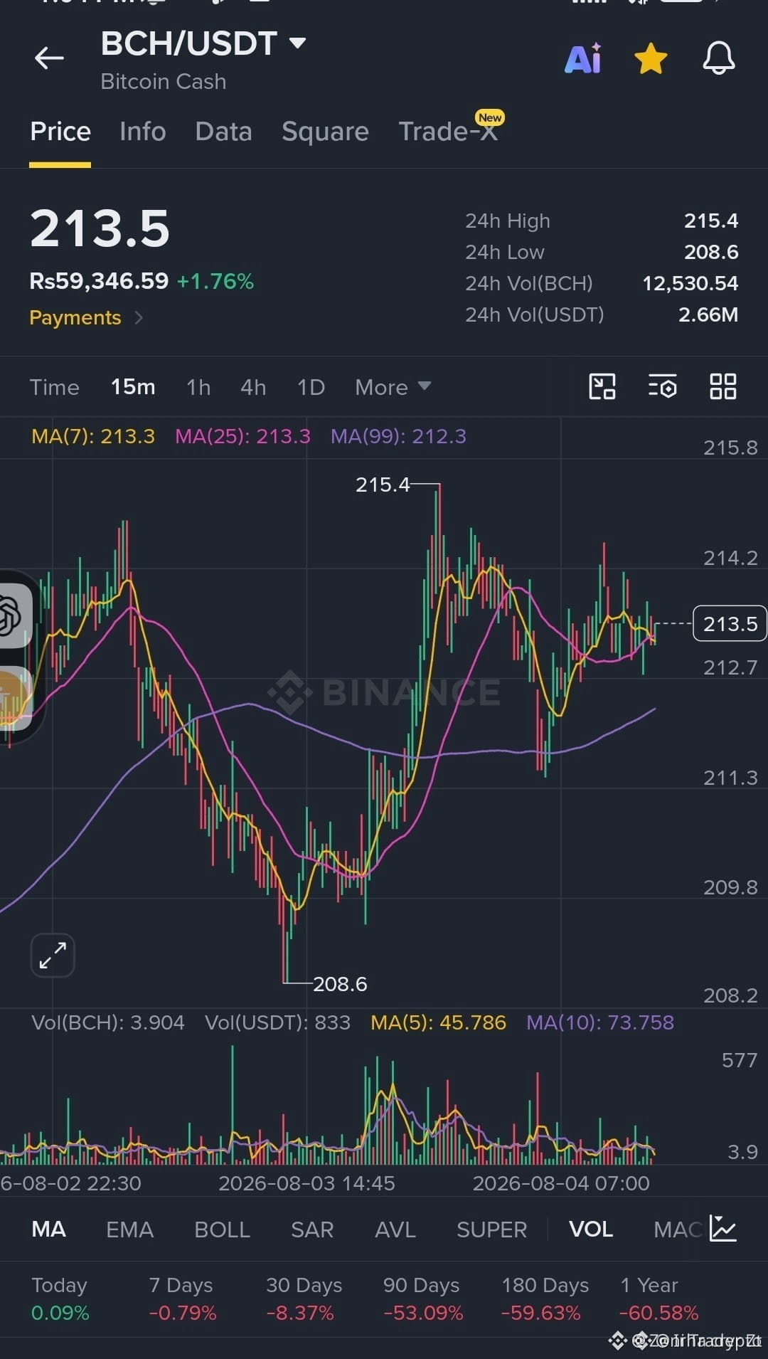Image resolution: width=768 pixels, height=1359 pixels.
Task: Toggle the VOL sub-indicator
Action: tap(591, 1230)
